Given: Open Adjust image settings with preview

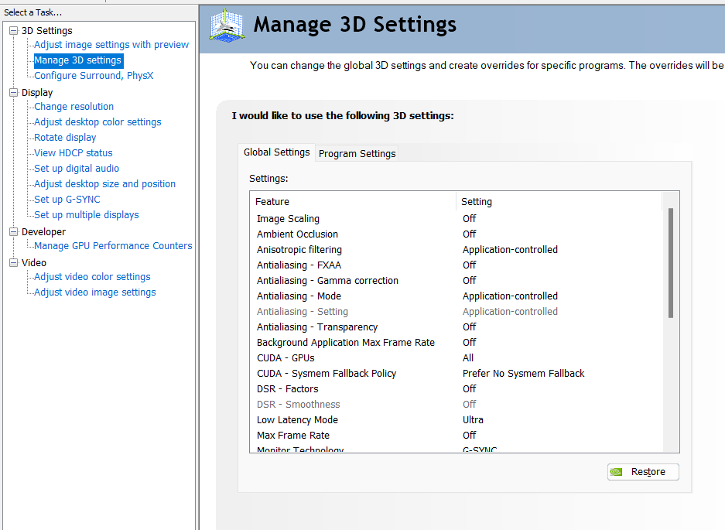Looking at the screenshot, I should 111,45.
